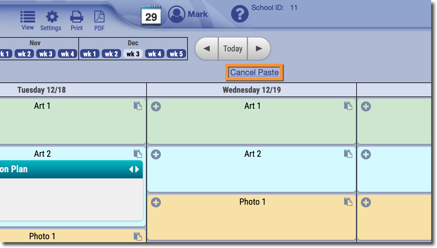Viewport: 437px width, 248px height.
Task: Select the Wednesday 12/19 day header
Action: [x=252, y=90]
